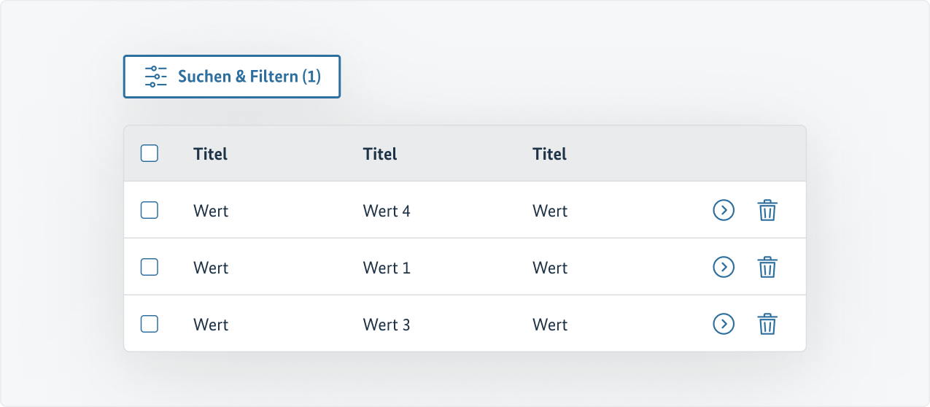930x407 pixels.
Task: Click the third Titel column header
Action: pyautogui.click(x=550, y=154)
